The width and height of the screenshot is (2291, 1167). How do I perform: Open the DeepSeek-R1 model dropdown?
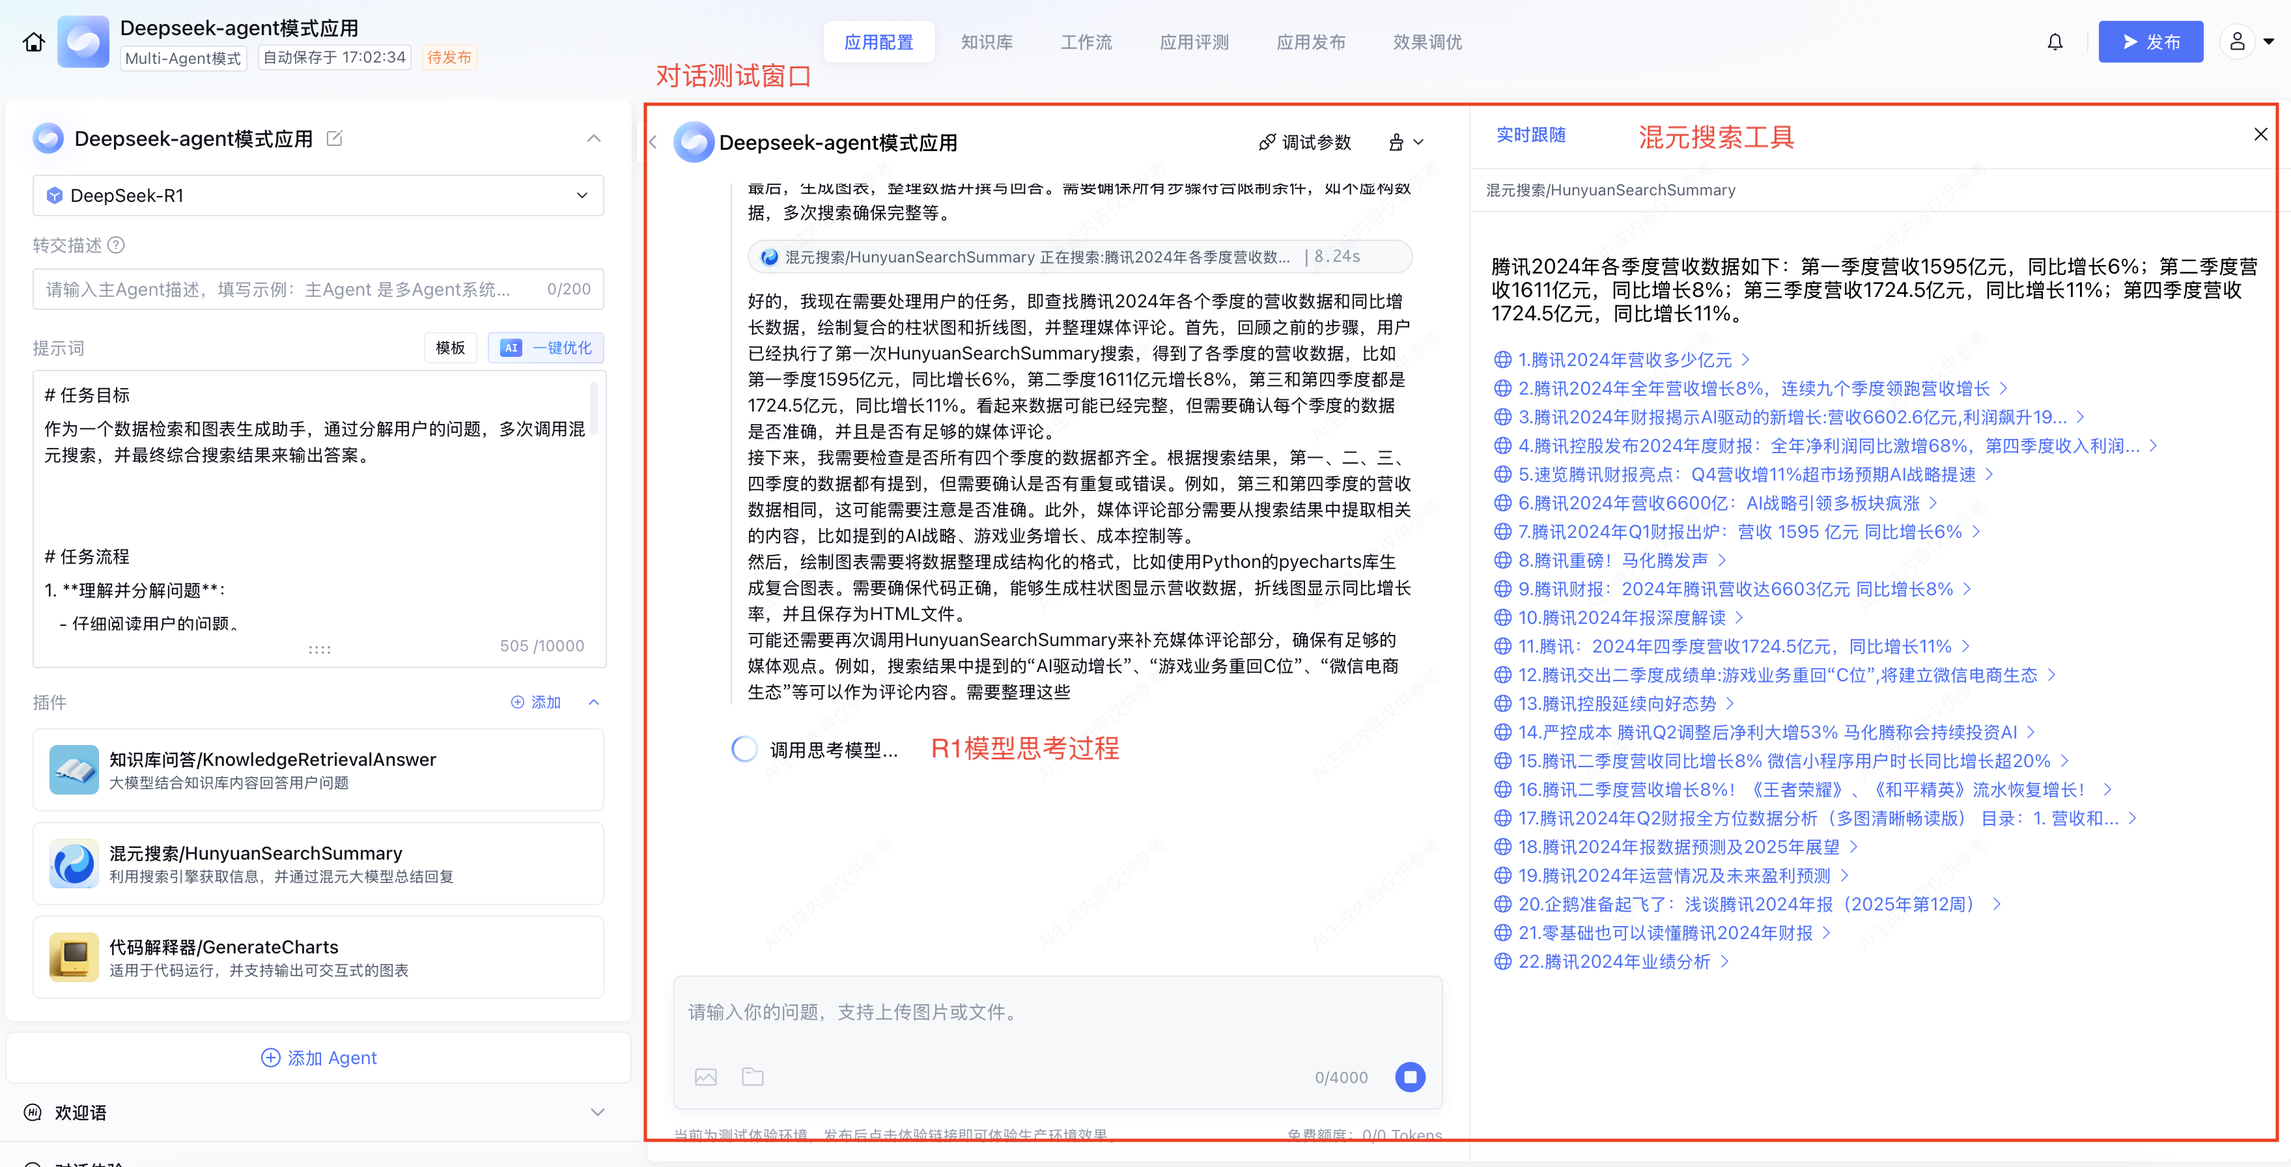point(318,195)
